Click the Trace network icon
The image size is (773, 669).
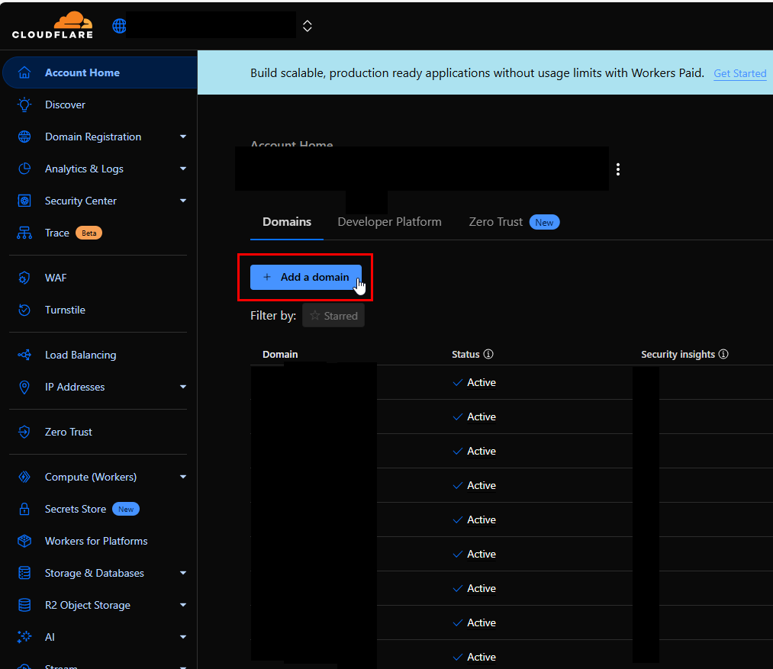[x=24, y=233]
